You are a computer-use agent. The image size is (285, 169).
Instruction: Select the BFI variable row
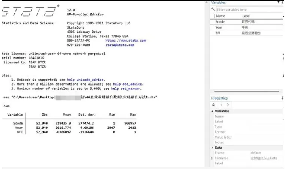click(x=246, y=33)
